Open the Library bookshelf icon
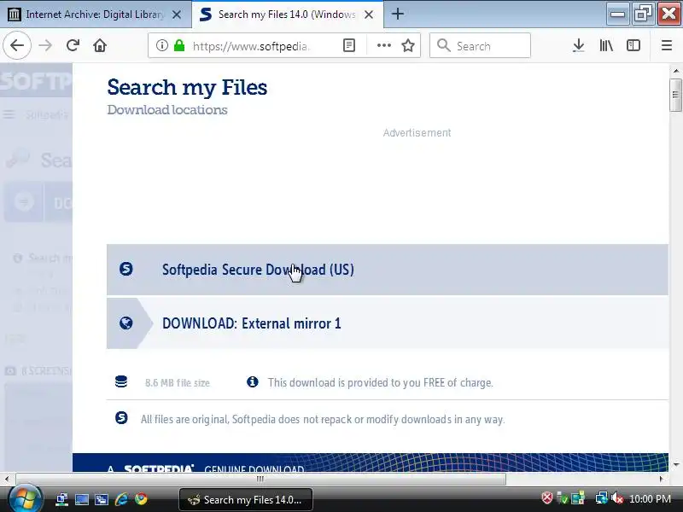The height and width of the screenshot is (512, 683). (x=606, y=45)
